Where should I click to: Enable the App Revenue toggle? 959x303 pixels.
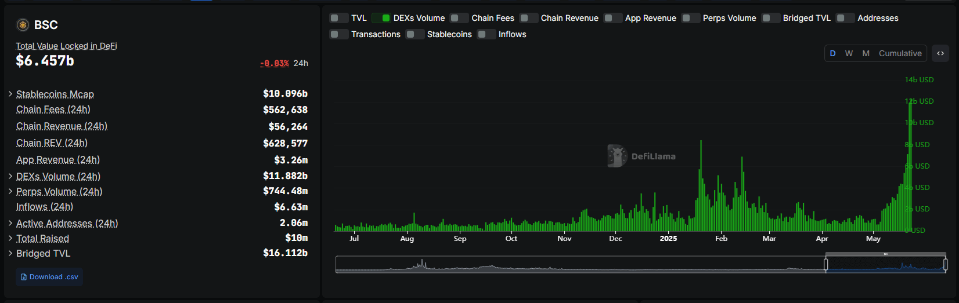coord(613,18)
